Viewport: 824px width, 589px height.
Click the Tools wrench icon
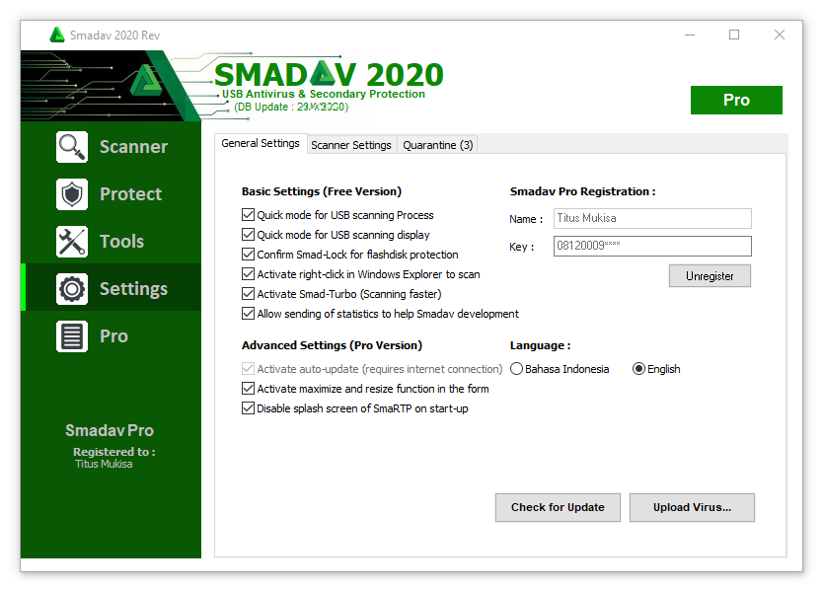point(72,241)
